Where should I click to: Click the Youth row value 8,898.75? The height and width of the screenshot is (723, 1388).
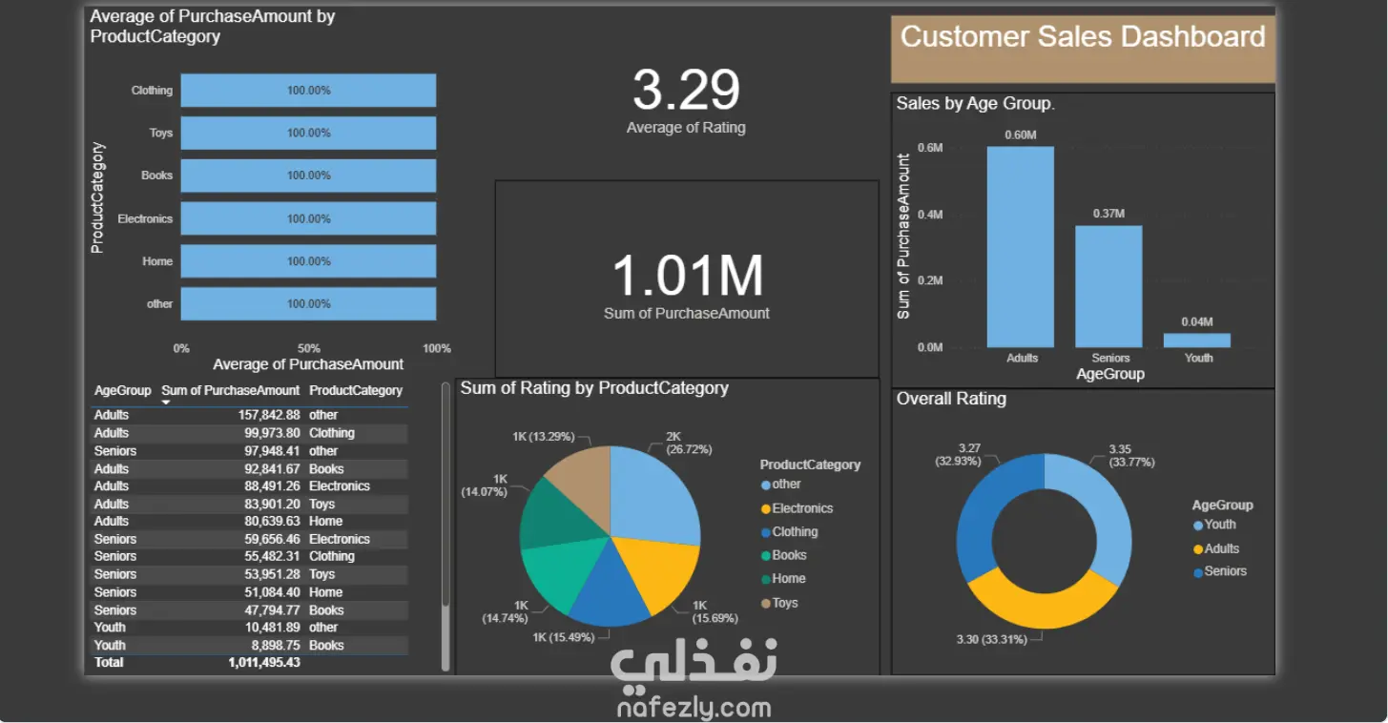(276, 645)
